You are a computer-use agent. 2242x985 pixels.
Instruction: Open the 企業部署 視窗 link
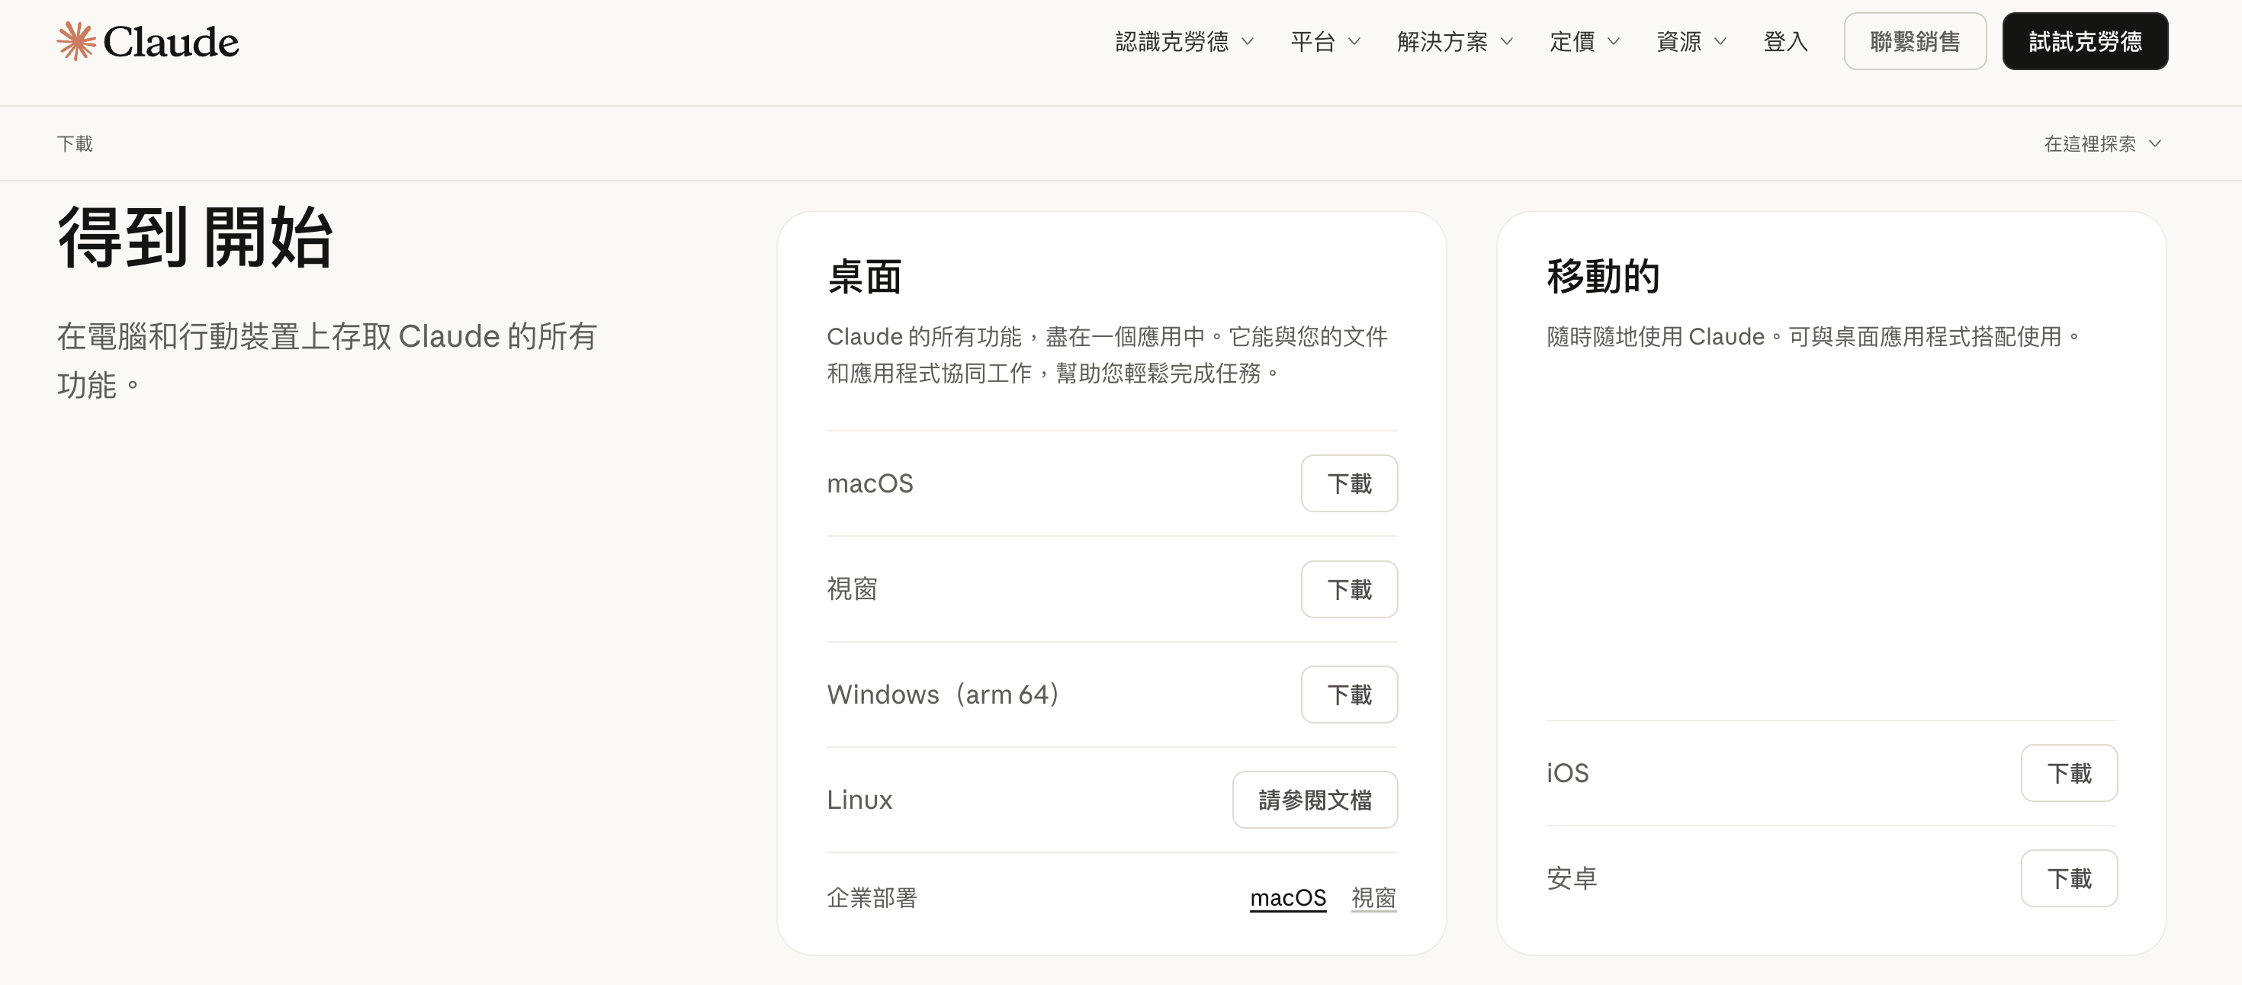click(x=1373, y=897)
